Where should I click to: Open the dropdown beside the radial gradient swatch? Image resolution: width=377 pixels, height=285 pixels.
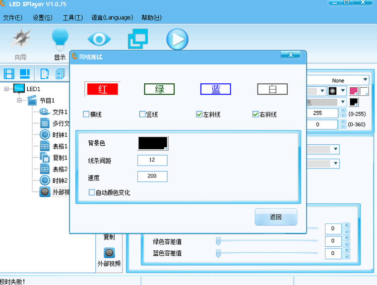[x=343, y=91]
